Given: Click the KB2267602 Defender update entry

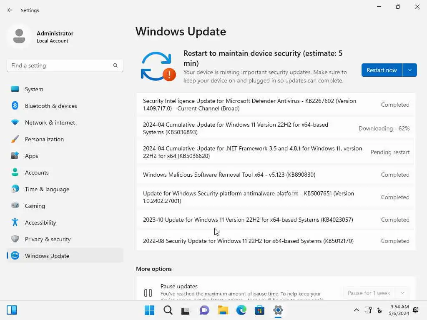Looking at the screenshot, I should pos(276,105).
